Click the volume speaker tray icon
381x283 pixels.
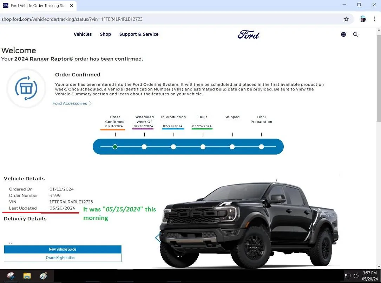[355, 276]
